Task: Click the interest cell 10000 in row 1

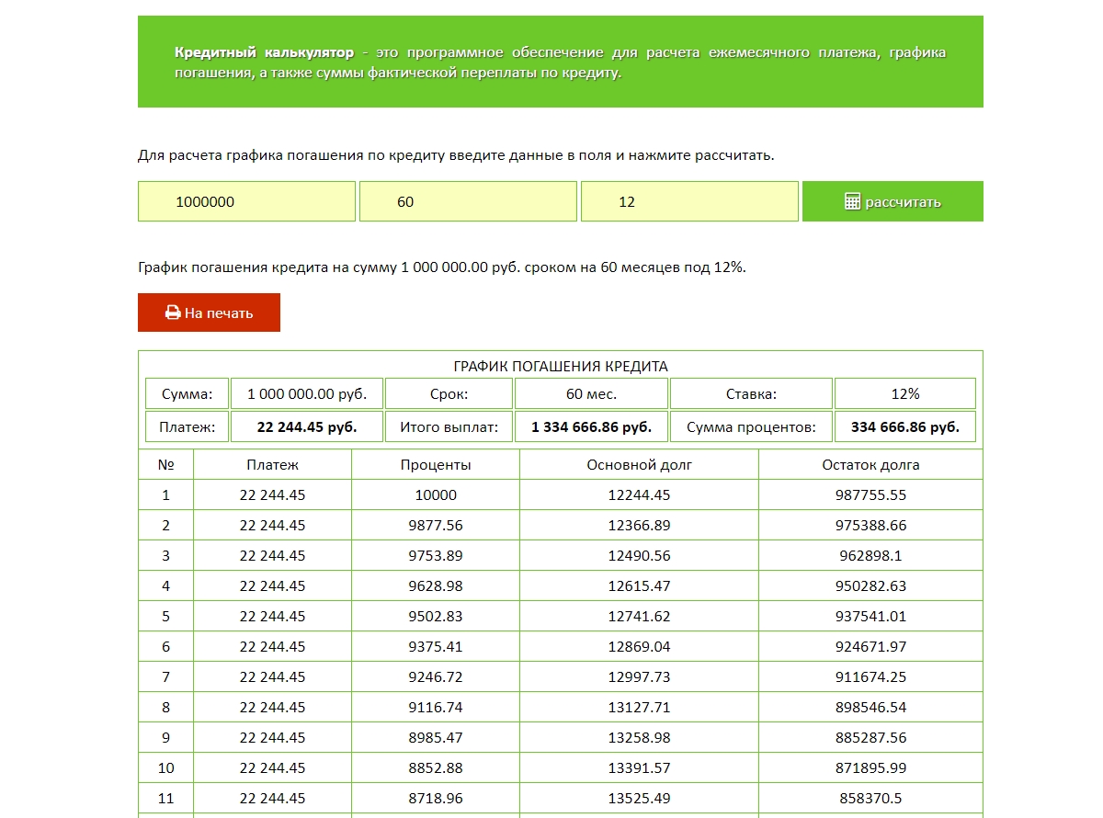Action: point(436,495)
